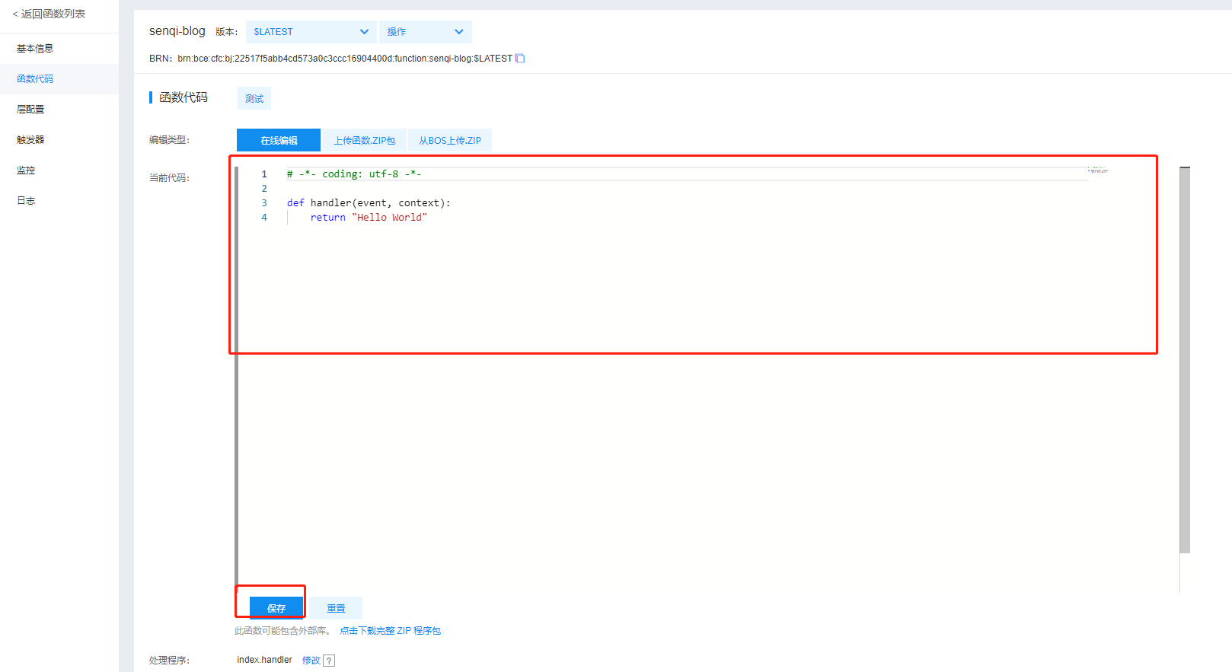Open 日志 in the sidebar

click(x=59, y=201)
